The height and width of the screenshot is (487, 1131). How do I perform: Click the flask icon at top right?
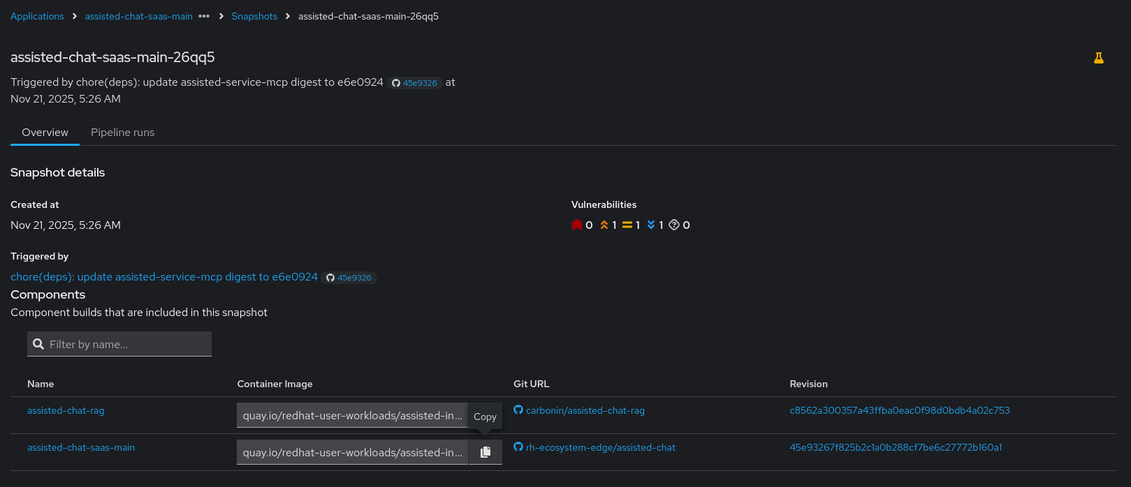point(1098,59)
